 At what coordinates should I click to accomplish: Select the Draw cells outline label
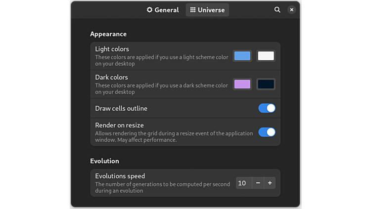[x=121, y=108]
